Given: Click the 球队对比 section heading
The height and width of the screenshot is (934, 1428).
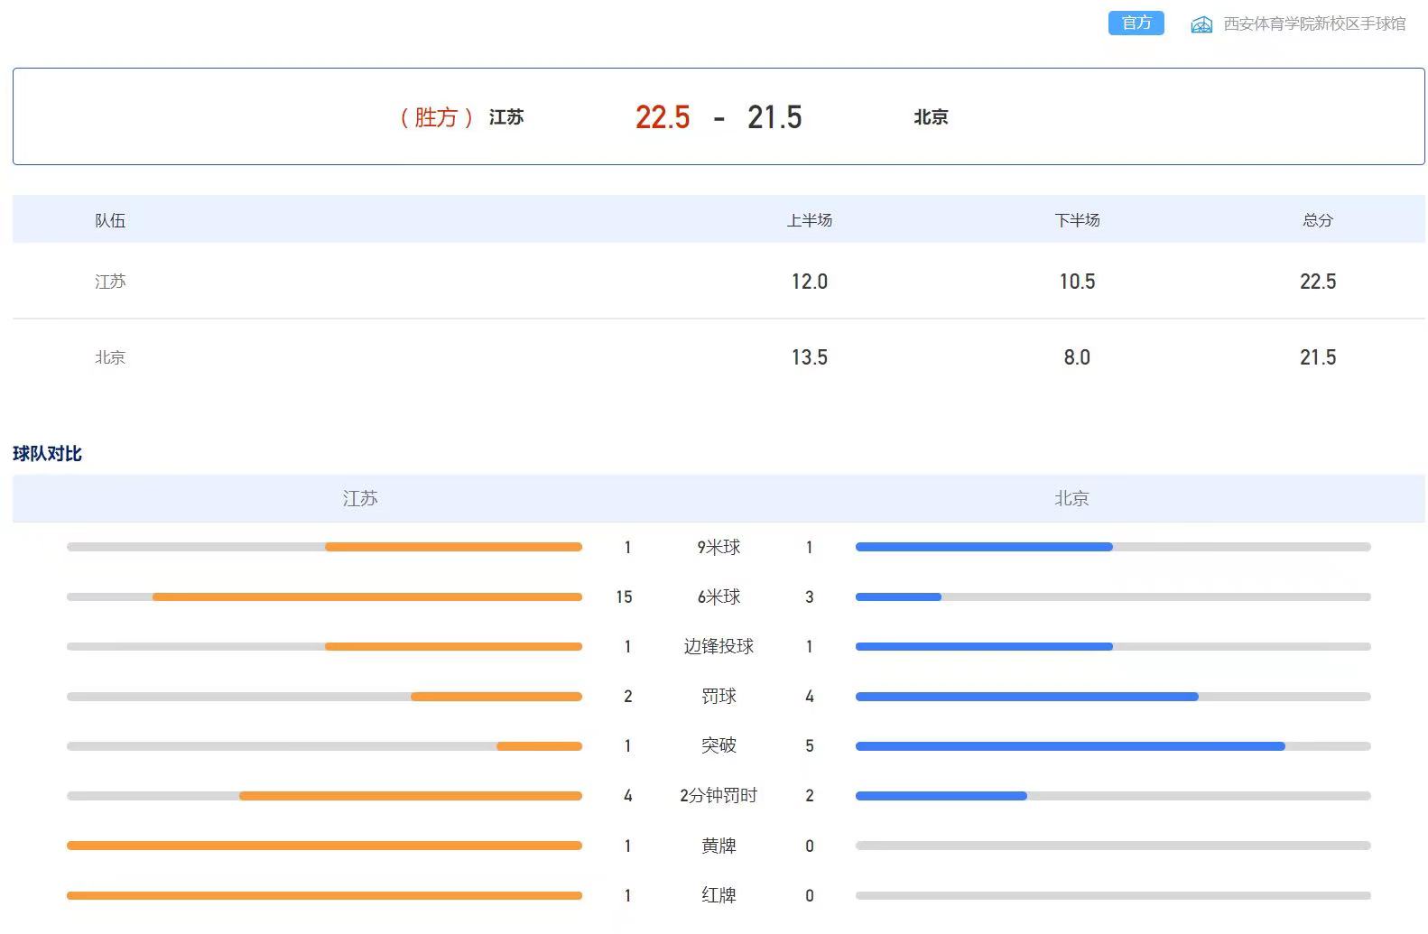Looking at the screenshot, I should 47,454.
